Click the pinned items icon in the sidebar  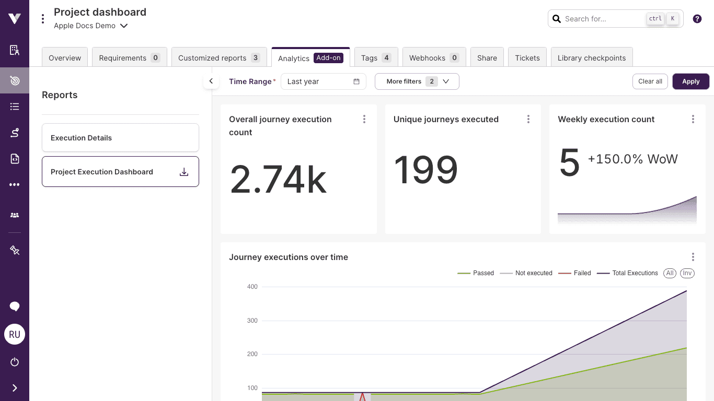tap(14, 250)
